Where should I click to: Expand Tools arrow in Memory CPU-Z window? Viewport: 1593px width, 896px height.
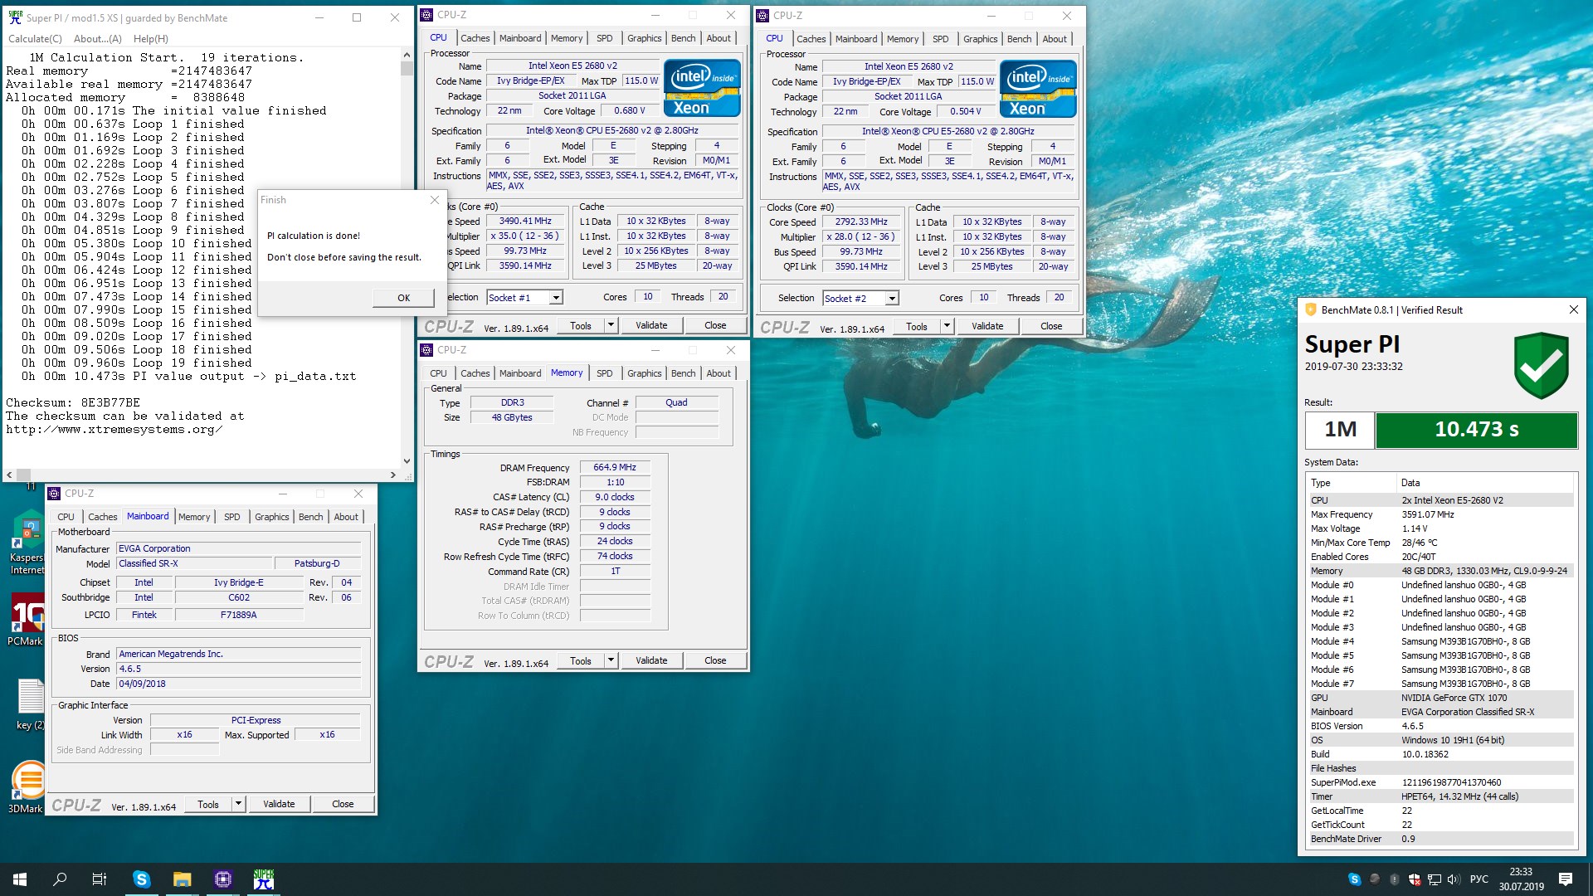click(x=611, y=660)
